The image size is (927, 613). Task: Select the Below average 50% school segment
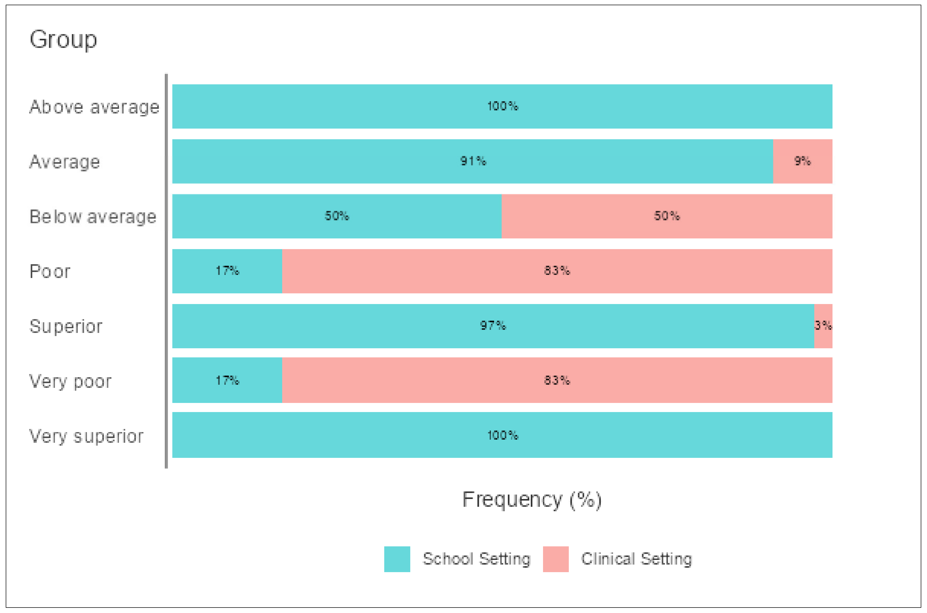click(x=337, y=216)
